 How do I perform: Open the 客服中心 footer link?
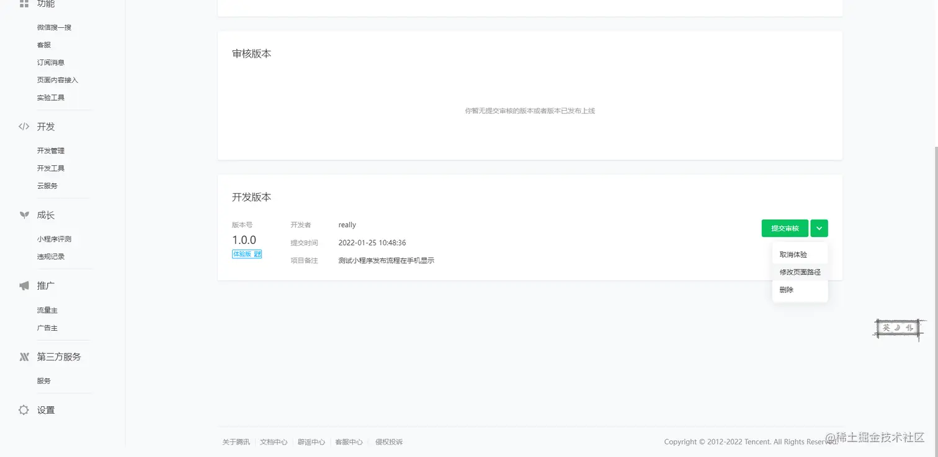tap(349, 442)
